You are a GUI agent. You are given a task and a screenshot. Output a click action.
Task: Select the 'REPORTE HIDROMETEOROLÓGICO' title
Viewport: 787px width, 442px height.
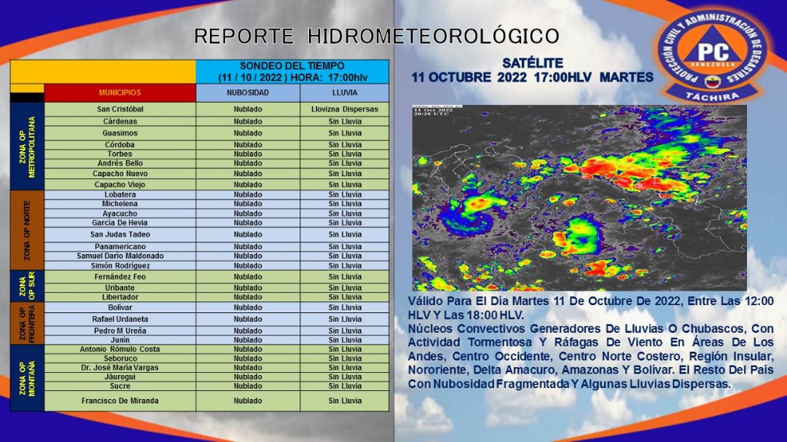[x=377, y=36]
